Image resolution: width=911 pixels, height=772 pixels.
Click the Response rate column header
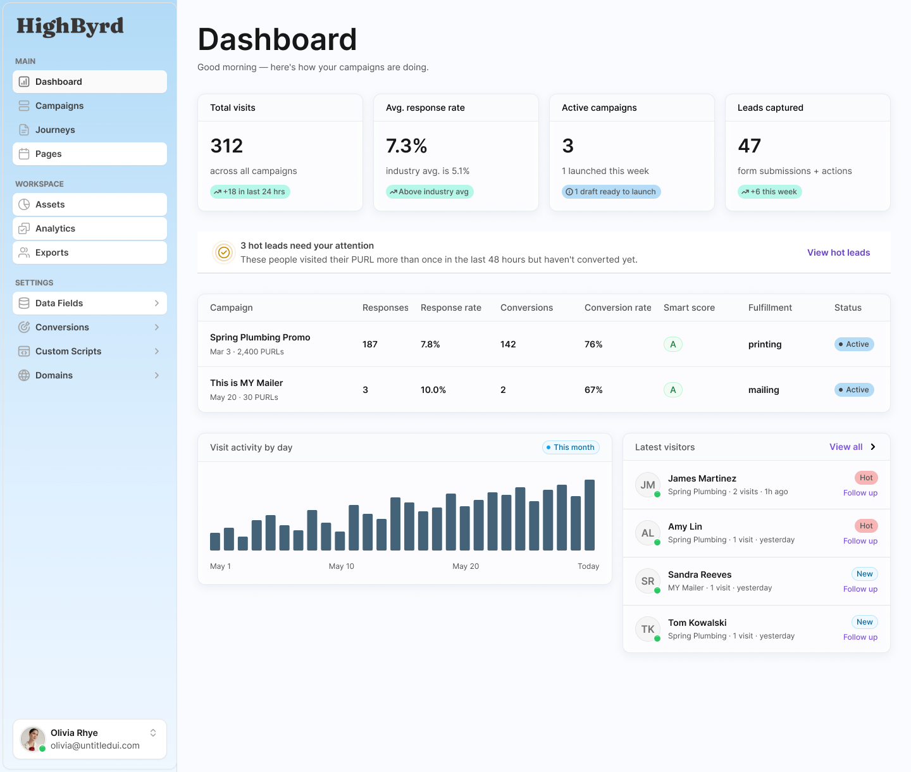(x=451, y=308)
